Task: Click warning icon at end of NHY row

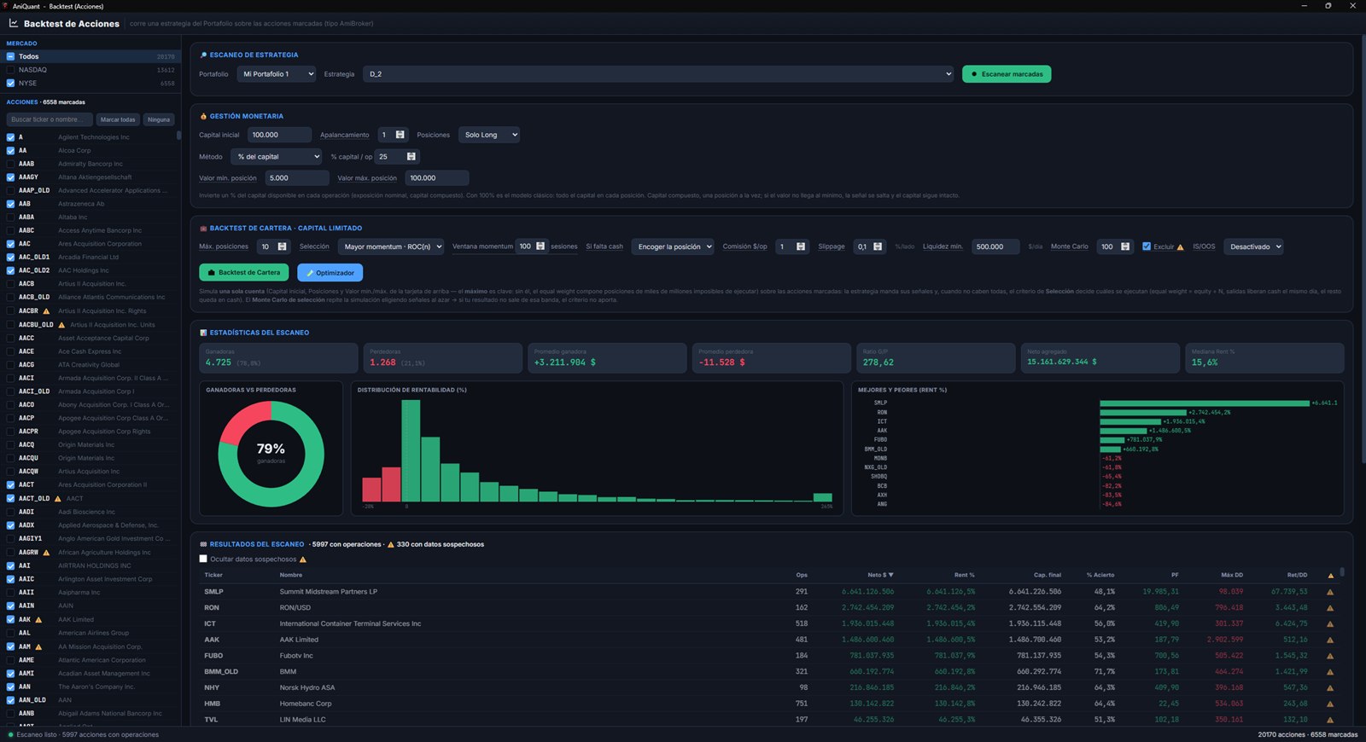Action: [x=1329, y=687]
